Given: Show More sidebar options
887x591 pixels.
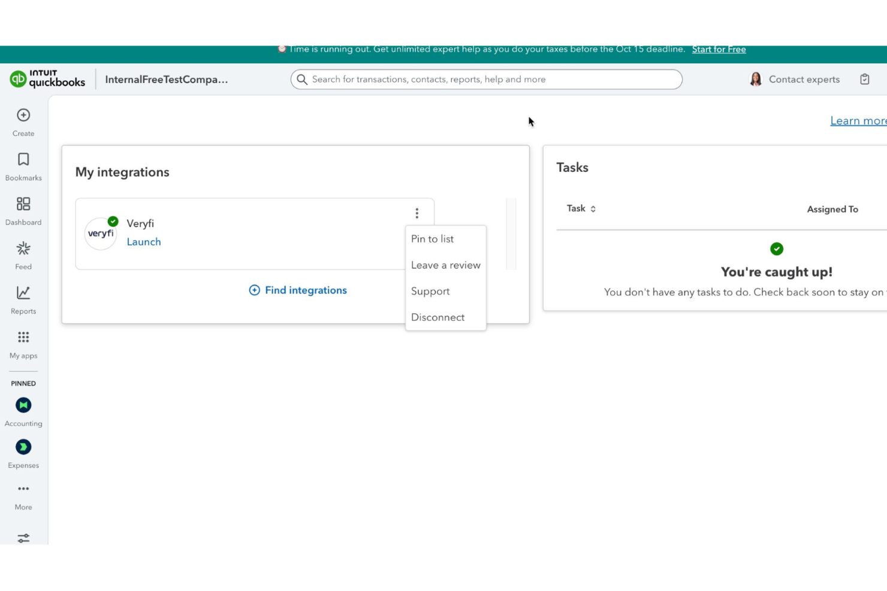Looking at the screenshot, I should (23, 496).
